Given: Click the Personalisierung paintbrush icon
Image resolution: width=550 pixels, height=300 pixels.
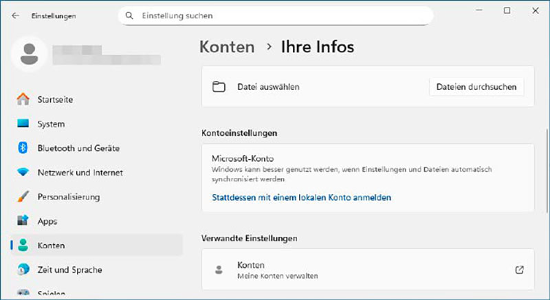Looking at the screenshot, I should point(23,197).
